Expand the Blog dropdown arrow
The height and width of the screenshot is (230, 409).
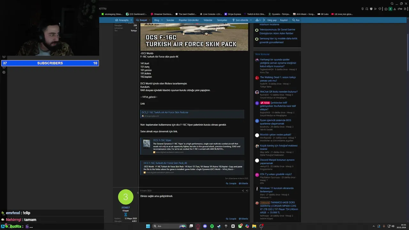pyautogui.click(x=162, y=20)
